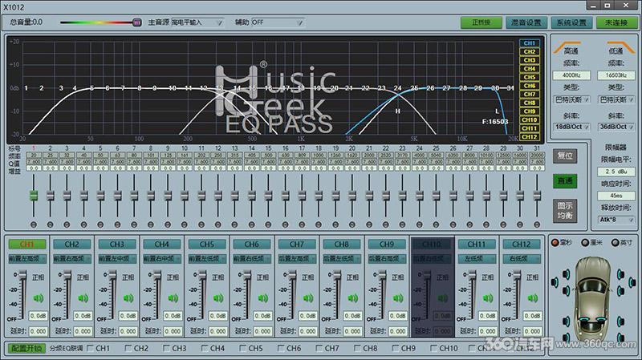Select the 毫秒 delay unit radio button
The height and width of the screenshot is (360, 642).
(x=555, y=243)
